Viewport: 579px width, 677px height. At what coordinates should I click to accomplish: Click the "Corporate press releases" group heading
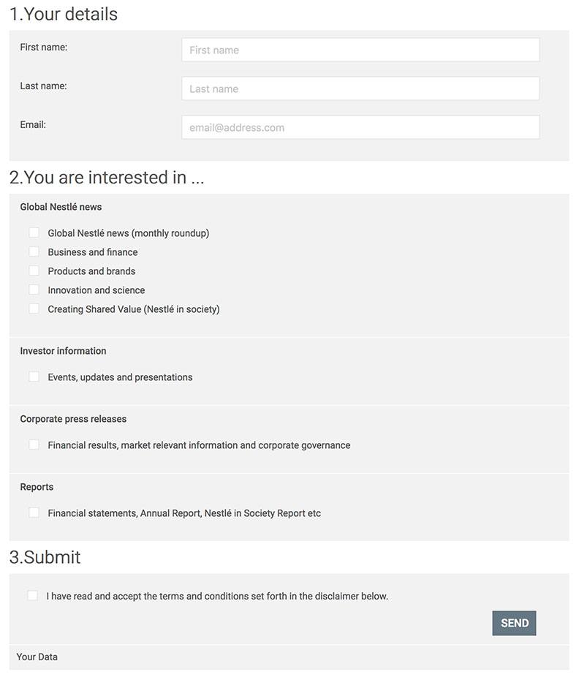73,419
